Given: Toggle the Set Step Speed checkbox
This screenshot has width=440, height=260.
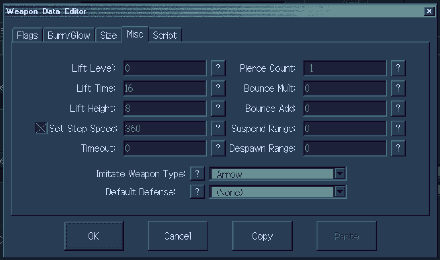Looking at the screenshot, I should 41,128.
